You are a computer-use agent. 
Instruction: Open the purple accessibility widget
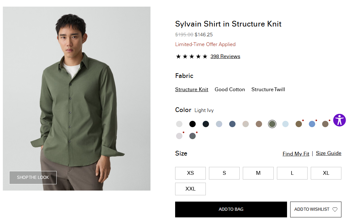tap(340, 120)
